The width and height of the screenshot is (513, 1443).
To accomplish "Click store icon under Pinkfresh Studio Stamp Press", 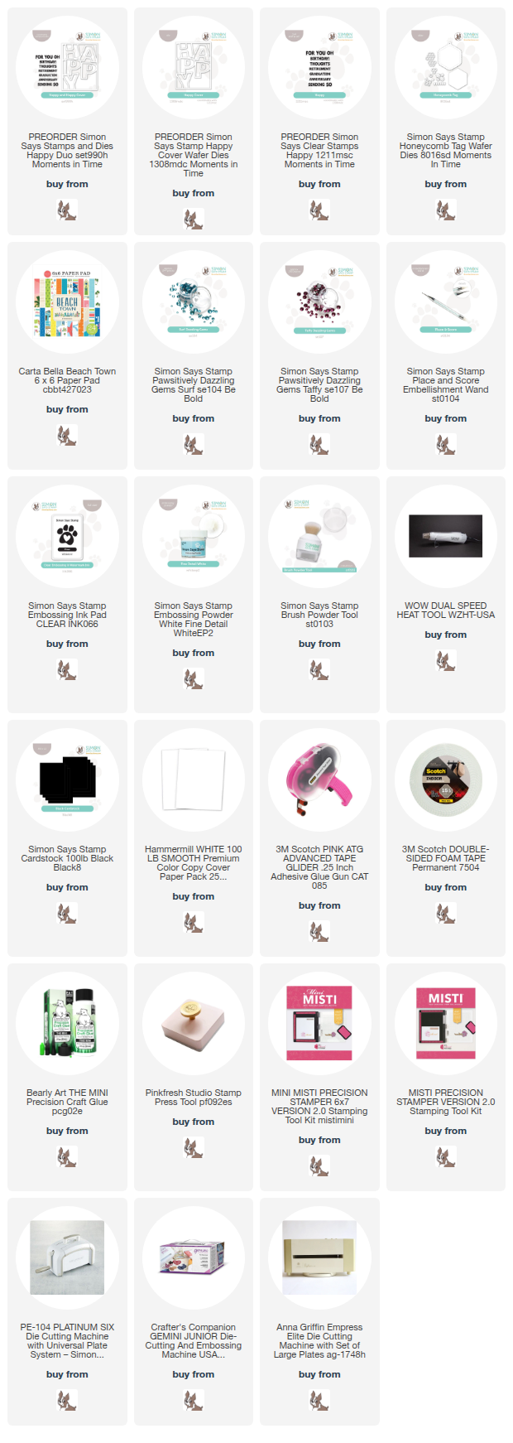I will pyautogui.click(x=194, y=1148).
